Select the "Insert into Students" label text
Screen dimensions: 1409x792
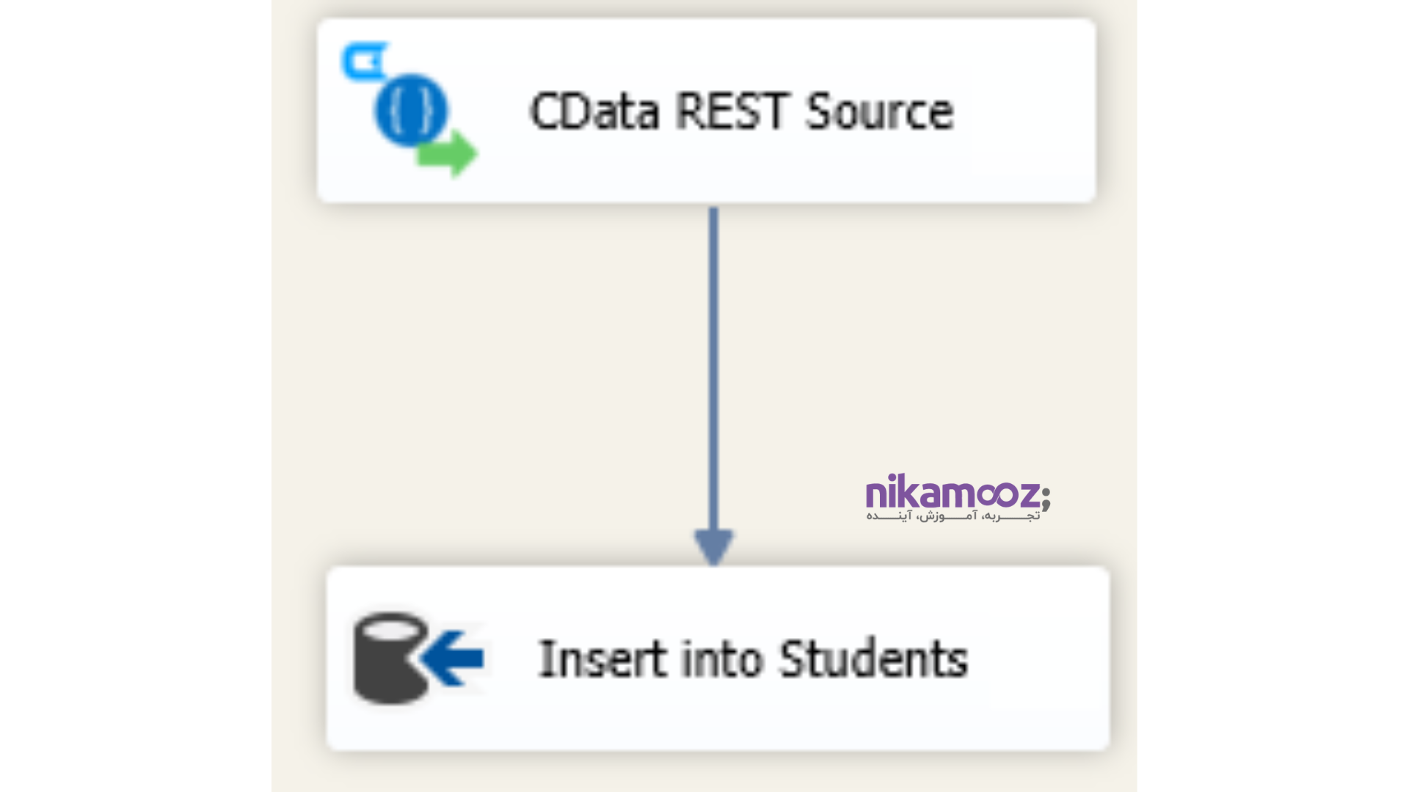753,659
